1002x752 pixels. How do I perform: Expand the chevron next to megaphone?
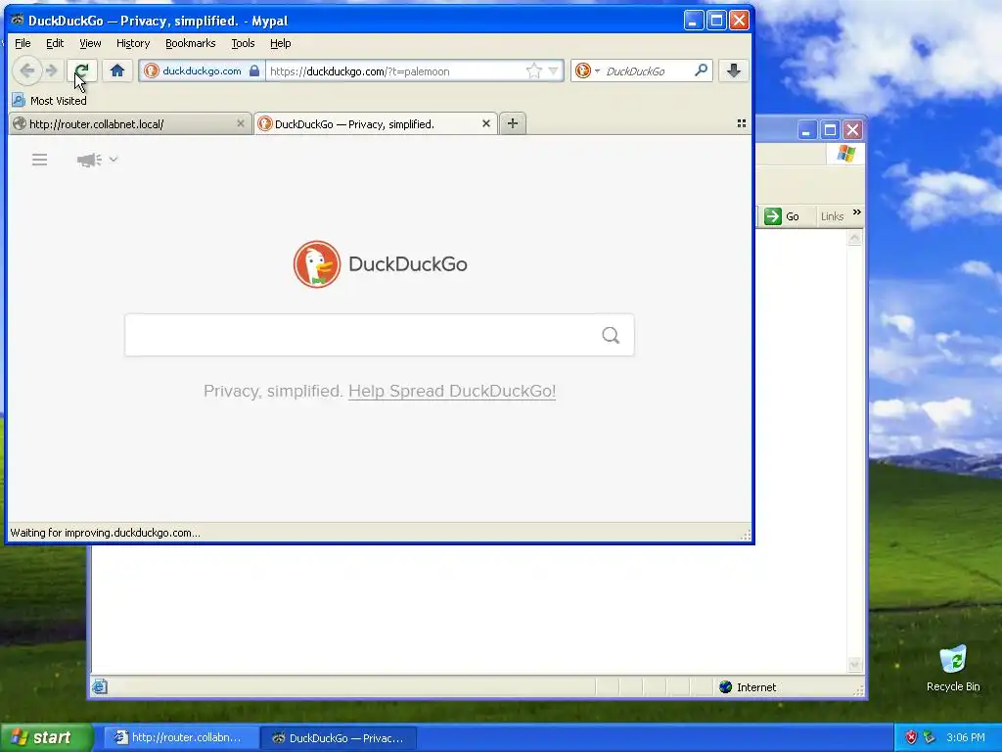pos(114,160)
